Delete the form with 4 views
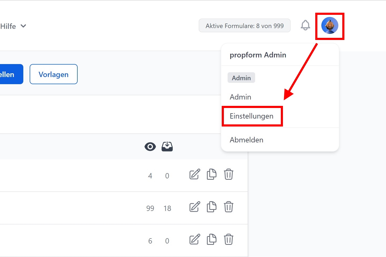 (x=228, y=175)
